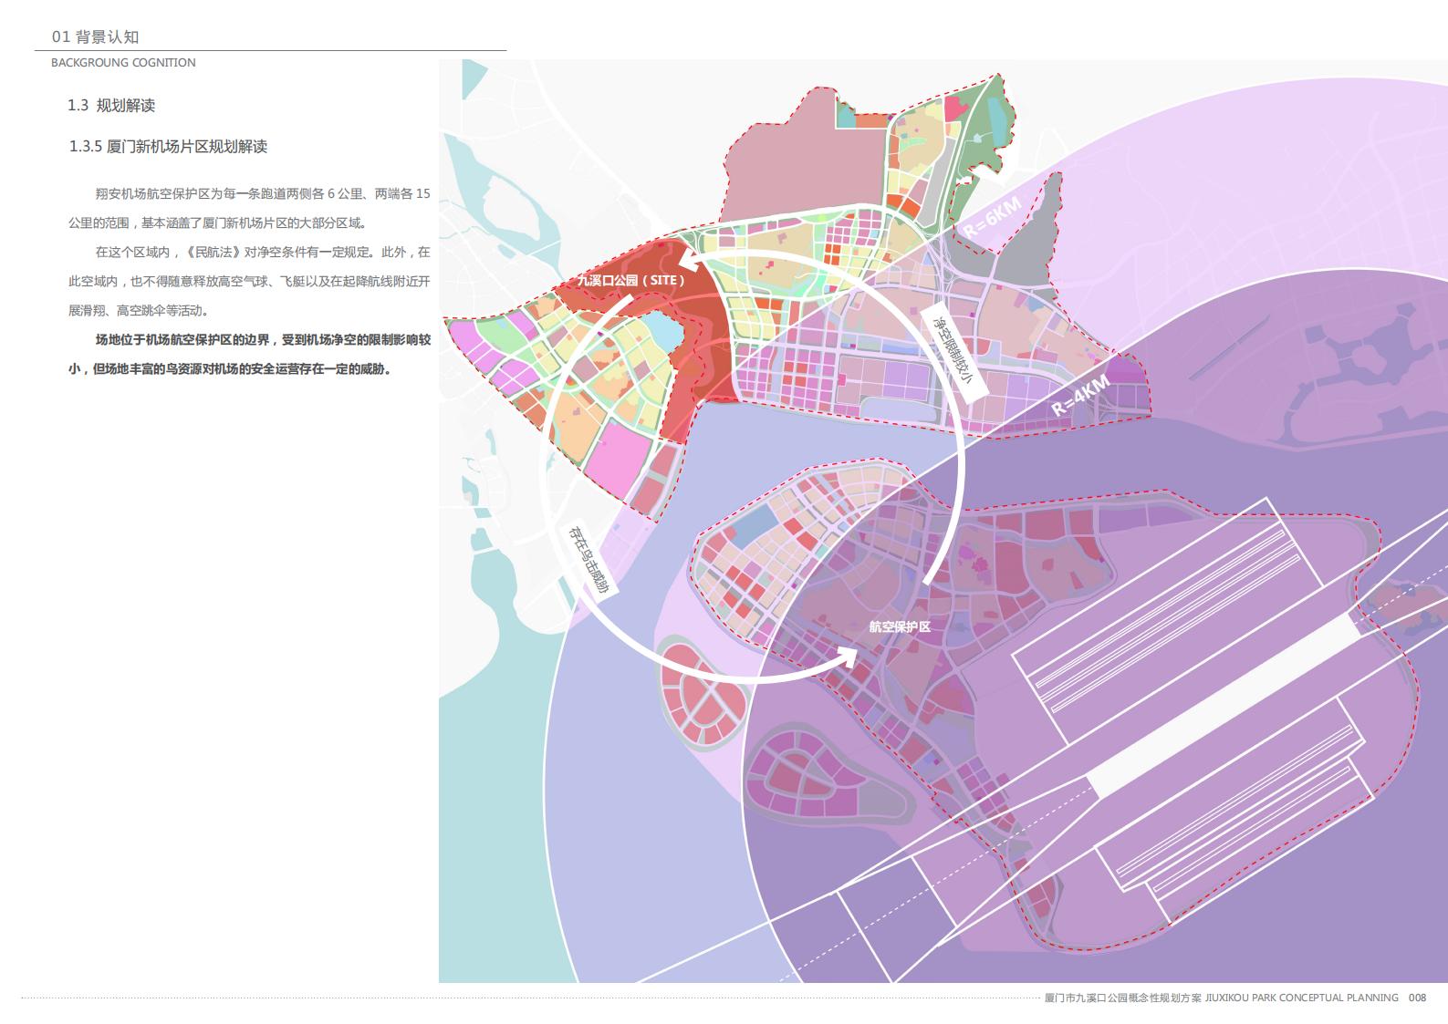Image resolution: width=1448 pixels, height=1024 pixels.
Task: Click the '九溪口公园 (SITE)' map label
Action: pyautogui.click(x=631, y=280)
